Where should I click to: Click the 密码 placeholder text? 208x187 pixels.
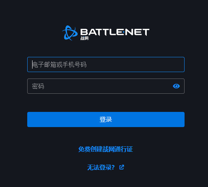(38, 86)
